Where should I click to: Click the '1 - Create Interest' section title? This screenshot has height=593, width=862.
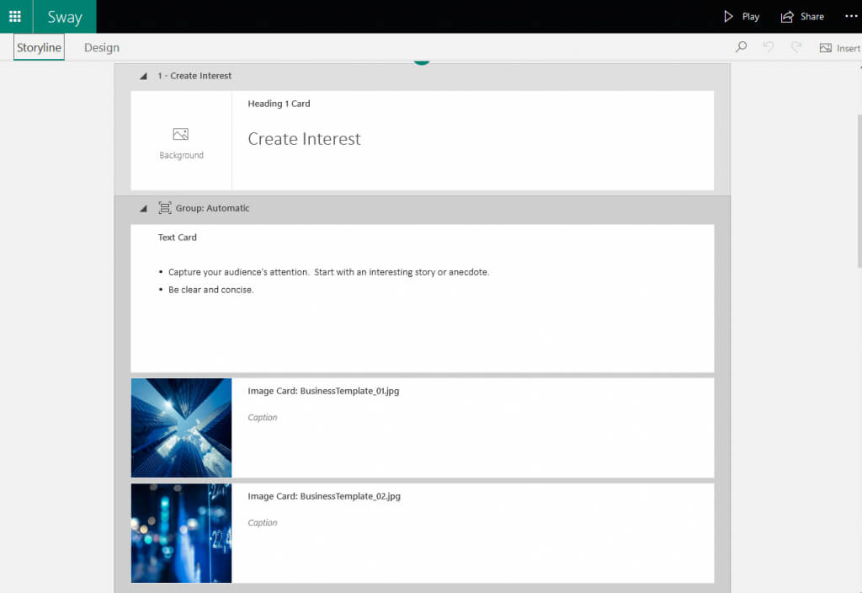194,76
